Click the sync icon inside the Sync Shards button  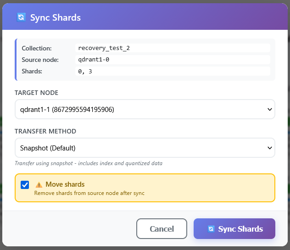point(211,229)
